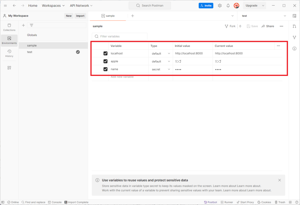Open environment quick look icon
The height and width of the screenshot is (205, 300).
294,16
